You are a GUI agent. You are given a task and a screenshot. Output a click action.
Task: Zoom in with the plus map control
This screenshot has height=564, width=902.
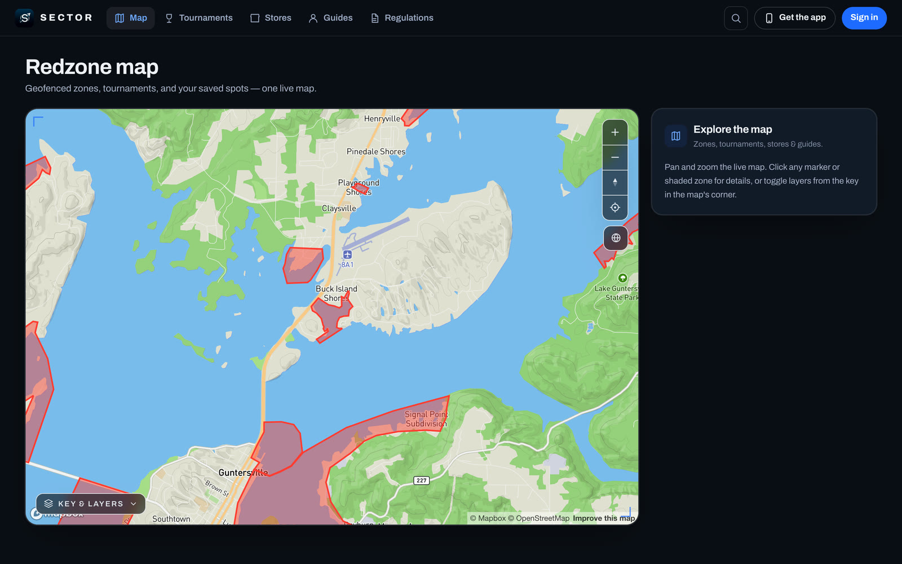tap(615, 133)
